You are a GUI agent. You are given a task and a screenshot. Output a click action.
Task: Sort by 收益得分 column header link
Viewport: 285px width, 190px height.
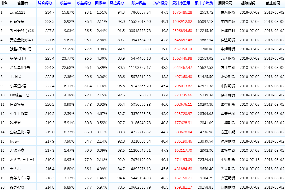pos(84,3)
